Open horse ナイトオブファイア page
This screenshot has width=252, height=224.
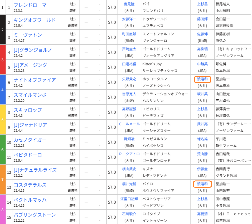point(35,80)
